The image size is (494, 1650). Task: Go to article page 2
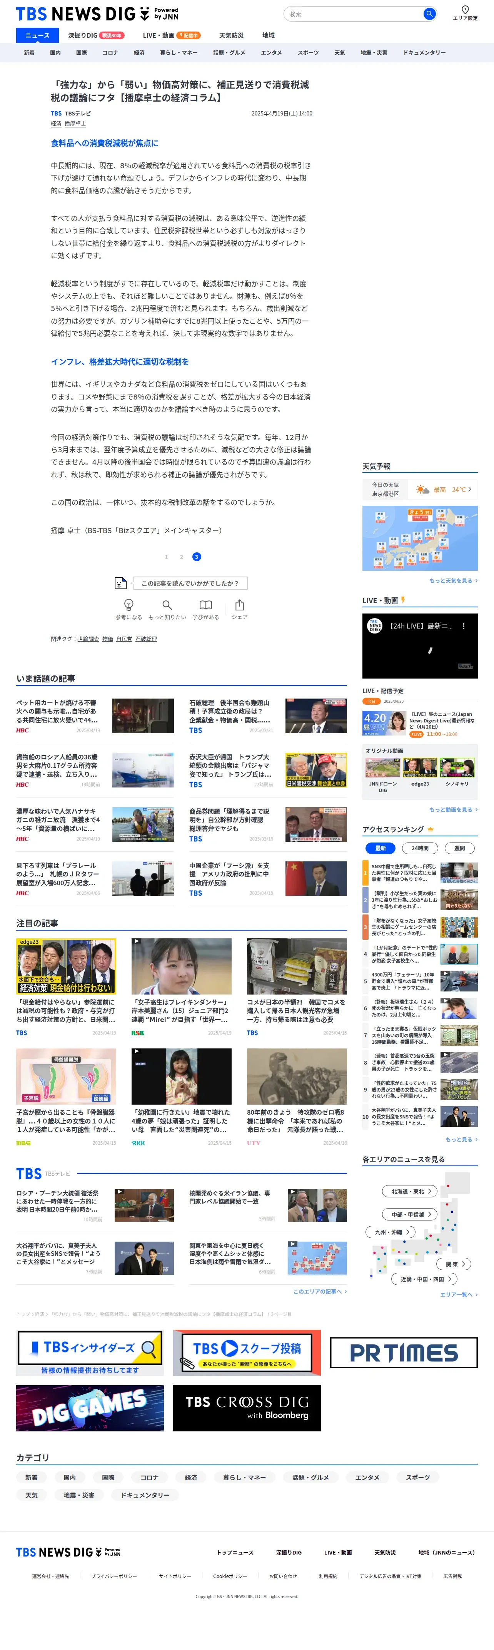coord(181,557)
